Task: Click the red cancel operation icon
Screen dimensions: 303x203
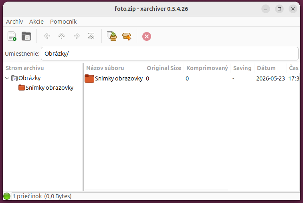Action: [x=147, y=36]
